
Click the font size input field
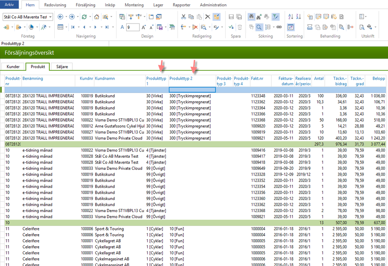click(x=132, y=27)
